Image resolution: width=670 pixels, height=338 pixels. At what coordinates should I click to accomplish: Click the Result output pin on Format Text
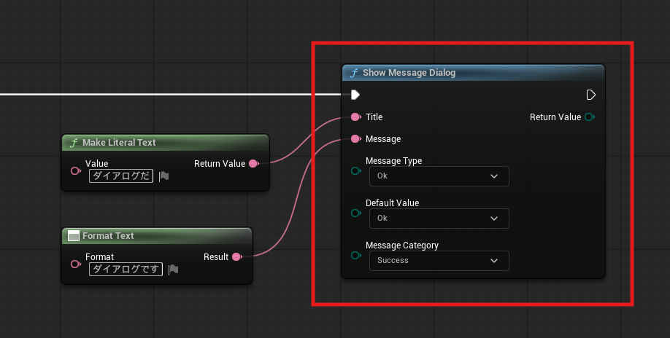[236, 257]
